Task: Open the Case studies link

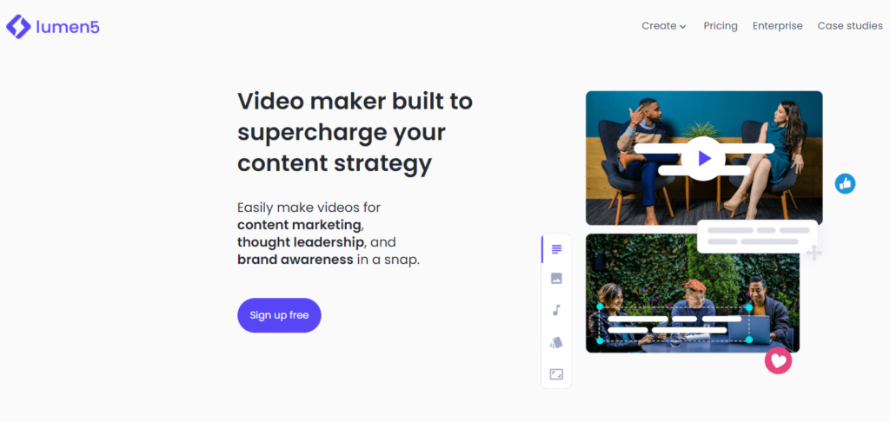Action: (850, 26)
